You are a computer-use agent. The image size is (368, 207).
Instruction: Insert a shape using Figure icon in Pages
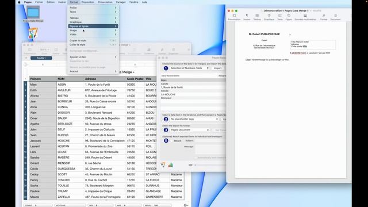(289, 16)
